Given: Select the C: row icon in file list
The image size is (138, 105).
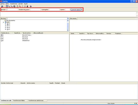Looking at the screenshot, I should click(x=2, y=37).
